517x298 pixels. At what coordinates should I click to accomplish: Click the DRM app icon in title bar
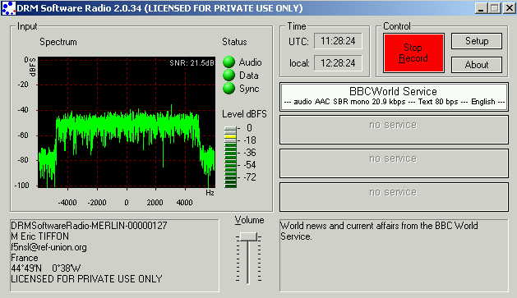coord(8,8)
